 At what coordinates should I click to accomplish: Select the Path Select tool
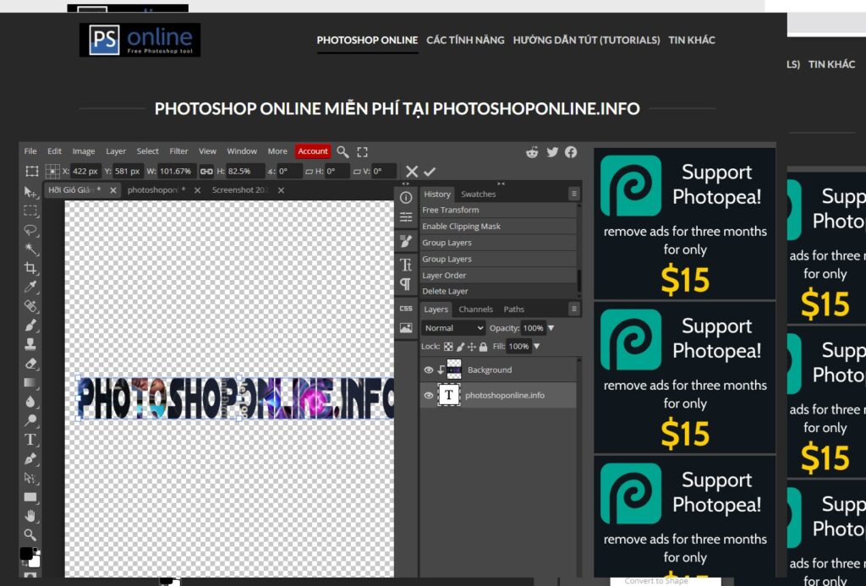[x=30, y=478]
